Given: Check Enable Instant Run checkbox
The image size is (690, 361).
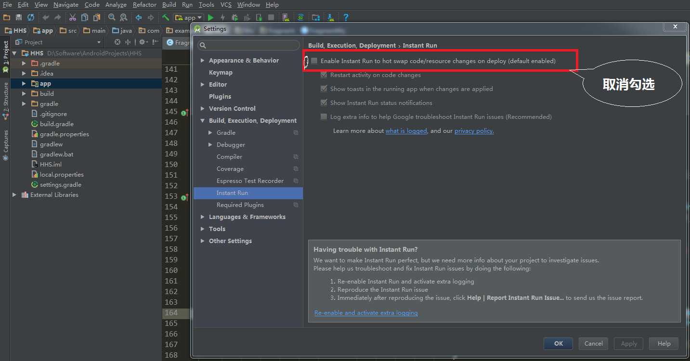Looking at the screenshot, I should (314, 61).
